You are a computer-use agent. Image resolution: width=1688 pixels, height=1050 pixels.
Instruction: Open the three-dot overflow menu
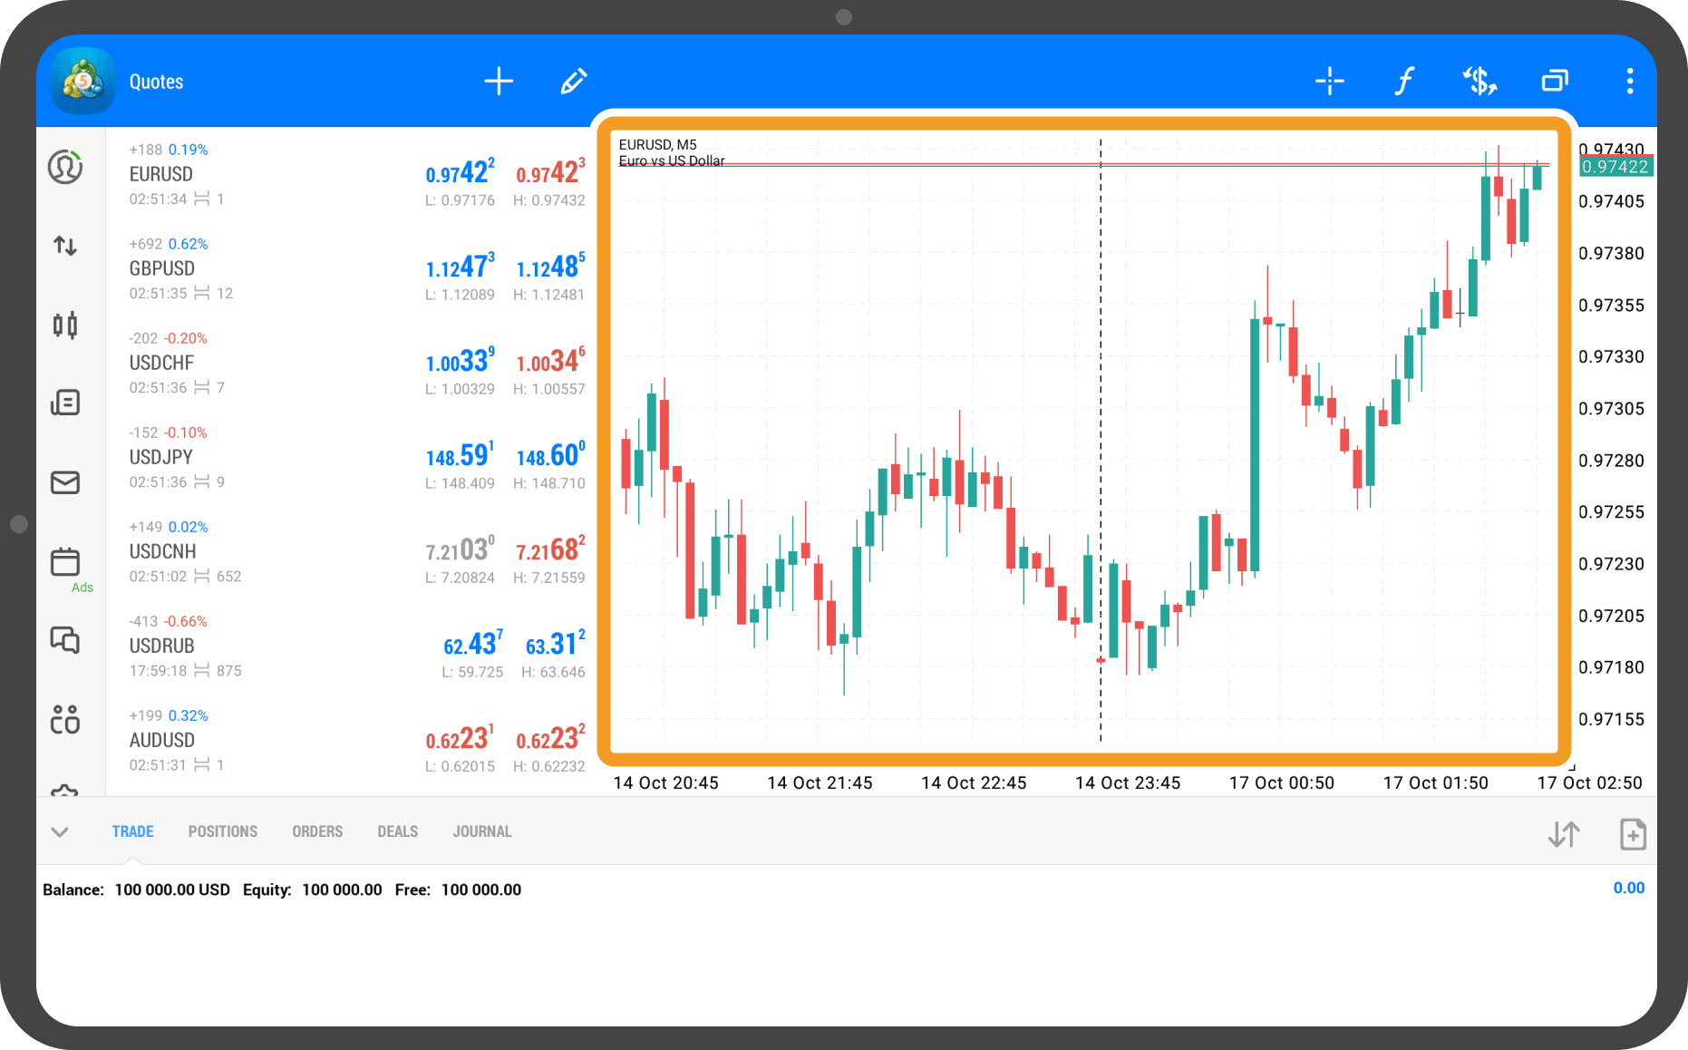point(1629,82)
